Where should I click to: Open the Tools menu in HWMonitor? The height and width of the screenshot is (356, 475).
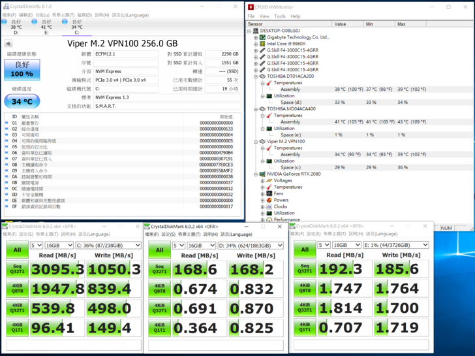(x=279, y=16)
